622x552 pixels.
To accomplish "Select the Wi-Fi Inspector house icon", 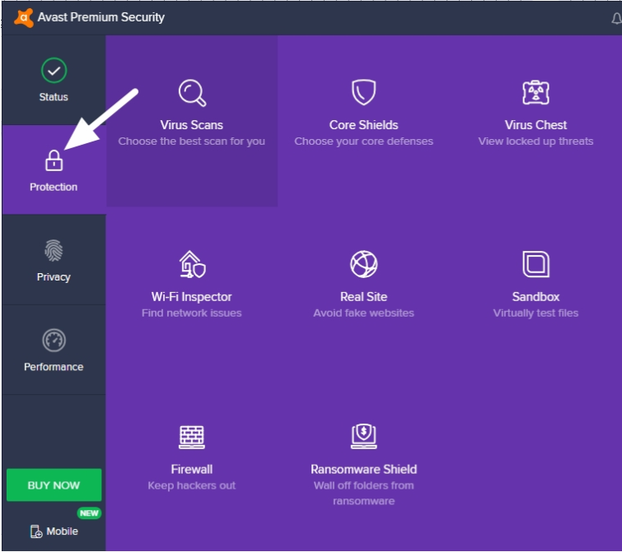I will click(x=192, y=264).
